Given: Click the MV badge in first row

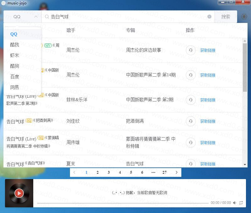Looking at the screenshot, I should coord(48,45).
